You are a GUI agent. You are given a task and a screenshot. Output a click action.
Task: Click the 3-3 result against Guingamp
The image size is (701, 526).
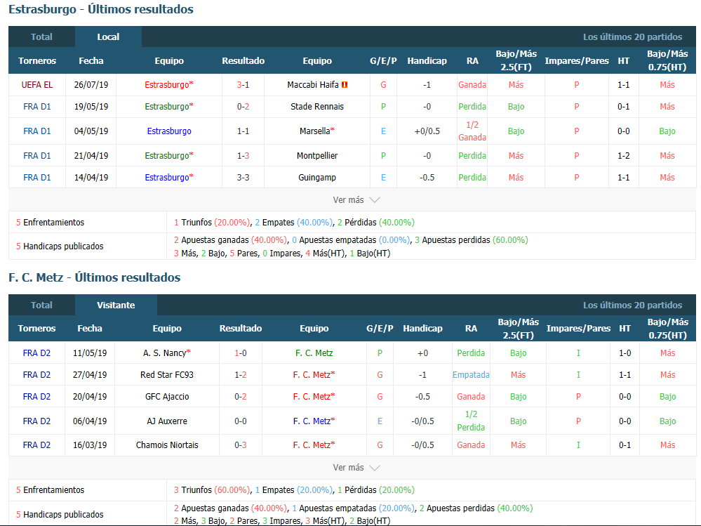point(243,177)
